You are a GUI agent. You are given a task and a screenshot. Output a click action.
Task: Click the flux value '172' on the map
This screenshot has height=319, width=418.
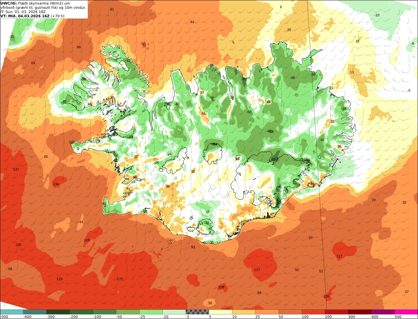[x=120, y=279]
